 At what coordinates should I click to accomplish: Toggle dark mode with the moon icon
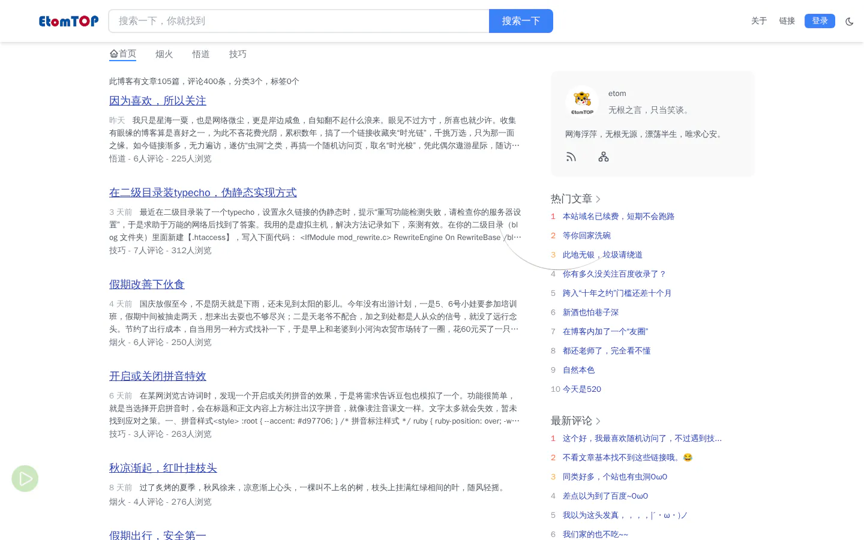(x=850, y=22)
